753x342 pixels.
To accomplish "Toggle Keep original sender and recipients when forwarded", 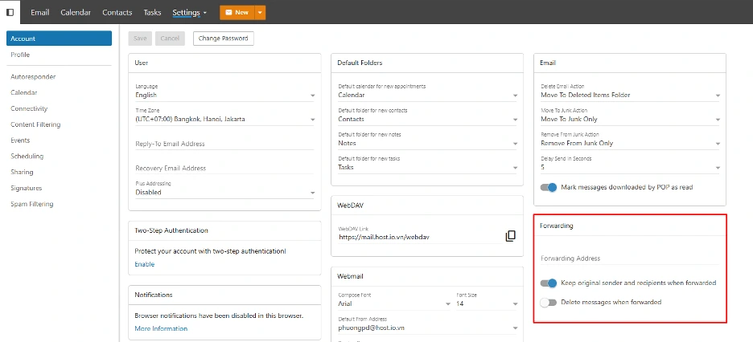I will pos(549,283).
